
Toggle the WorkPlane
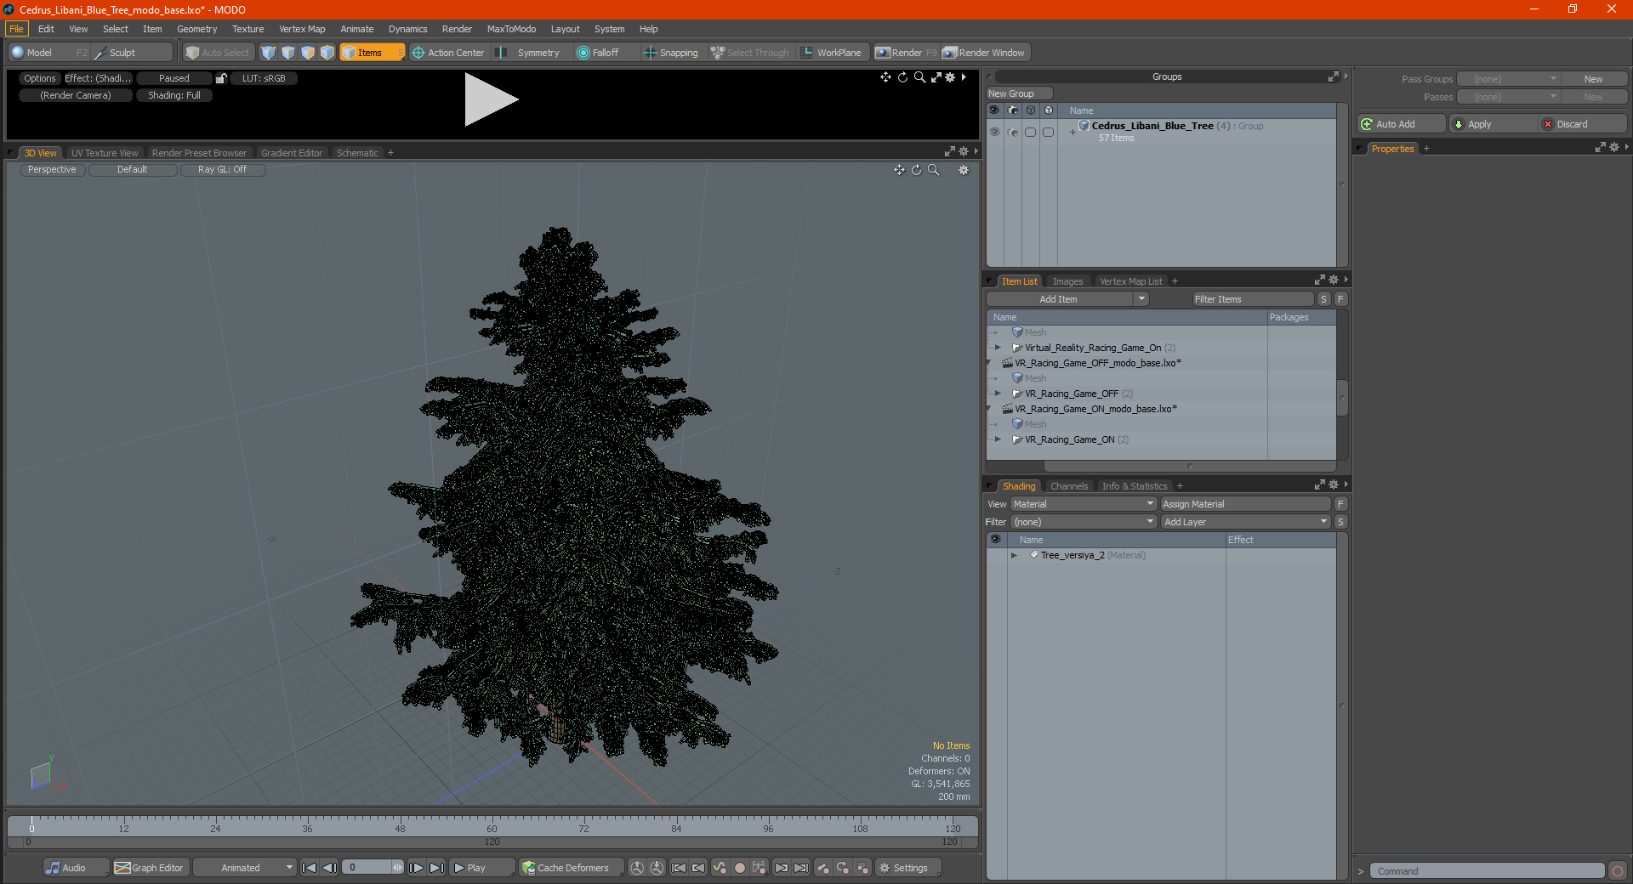pyautogui.click(x=831, y=53)
